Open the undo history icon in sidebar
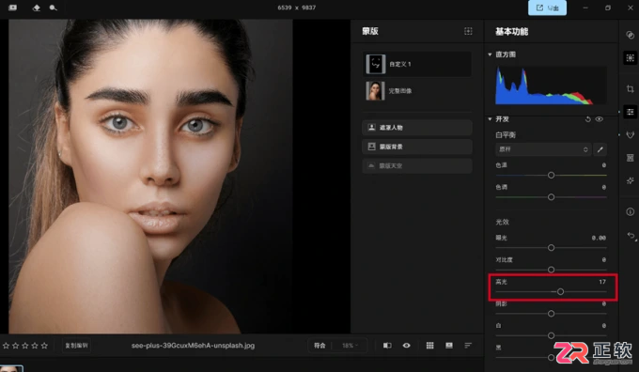 [x=631, y=236]
